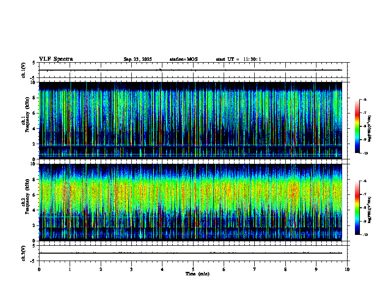Click inside the ch.1 spectrogram panel
This screenshot has height=302, width=391.
pyautogui.click(x=191, y=120)
